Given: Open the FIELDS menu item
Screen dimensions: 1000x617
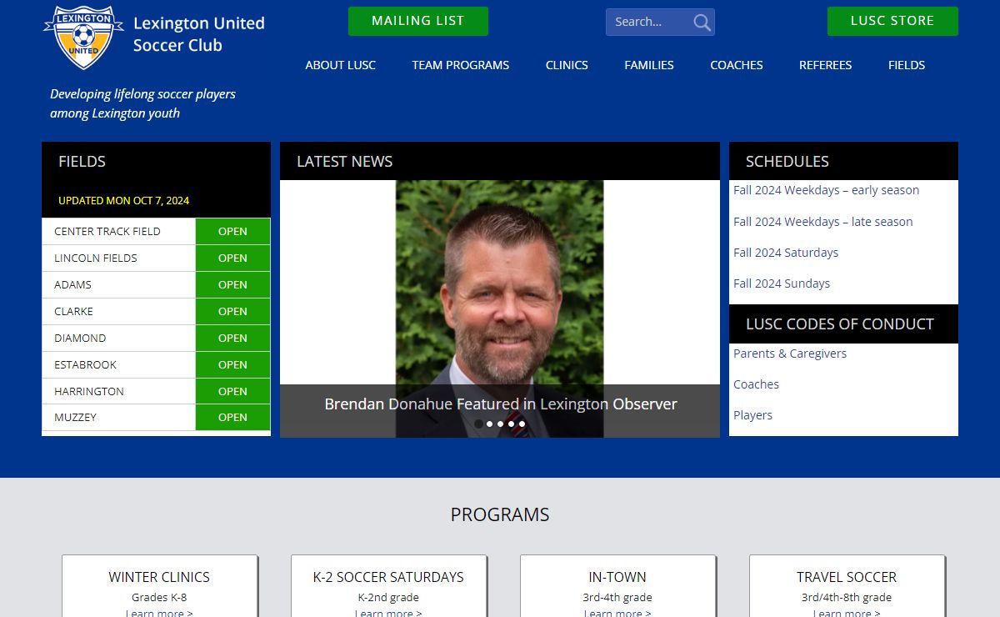Looking at the screenshot, I should tap(907, 65).
